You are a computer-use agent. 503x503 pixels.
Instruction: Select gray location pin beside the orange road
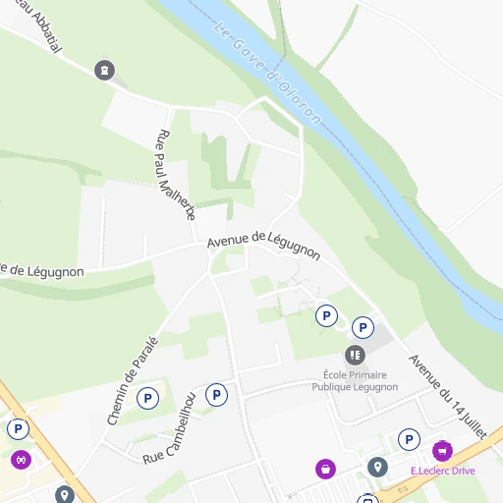click(x=65, y=495)
